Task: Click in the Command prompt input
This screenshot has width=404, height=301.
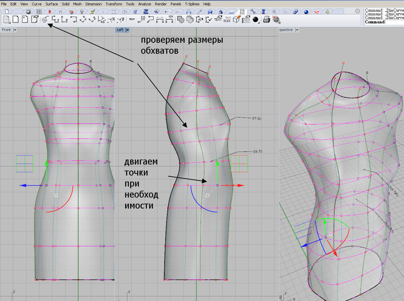Action: (394, 22)
